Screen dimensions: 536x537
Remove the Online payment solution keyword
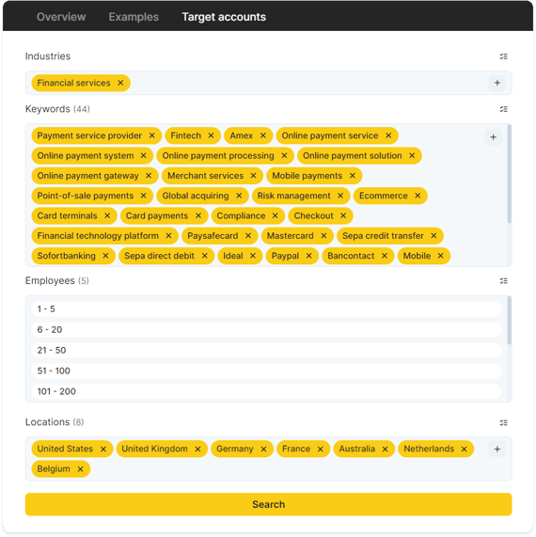point(412,156)
